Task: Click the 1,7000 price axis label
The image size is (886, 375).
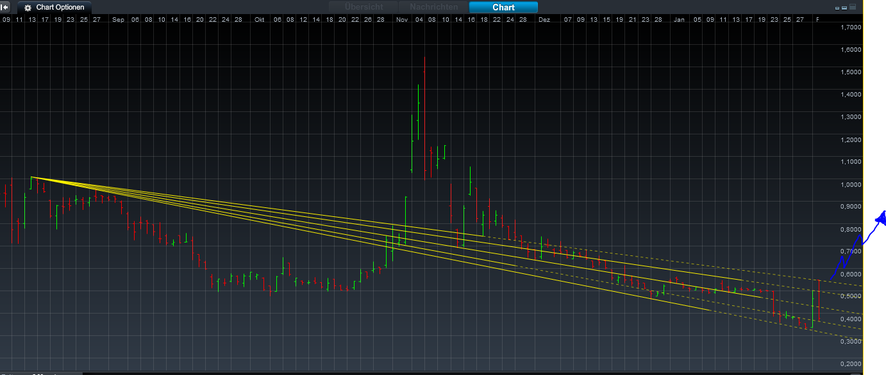Action: pyautogui.click(x=849, y=28)
